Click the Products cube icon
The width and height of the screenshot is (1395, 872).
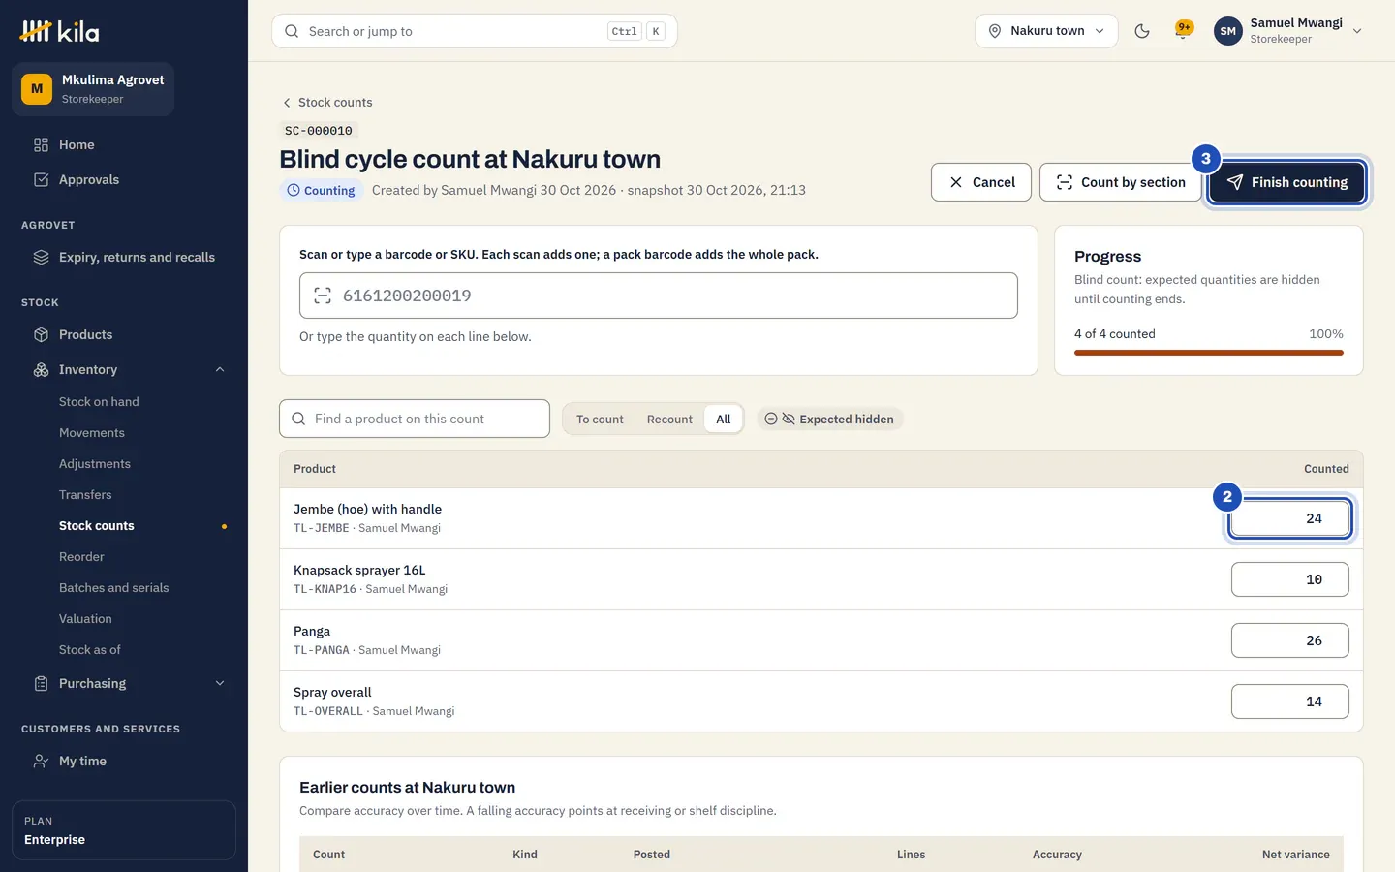41,334
